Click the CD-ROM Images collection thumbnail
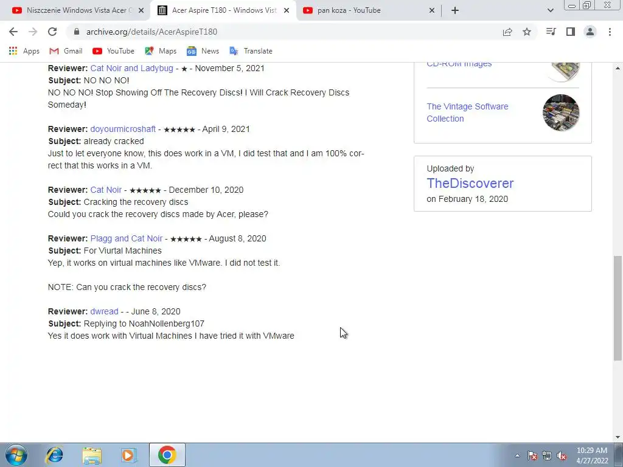Image resolution: width=623 pixels, height=467 pixels. pos(564,72)
